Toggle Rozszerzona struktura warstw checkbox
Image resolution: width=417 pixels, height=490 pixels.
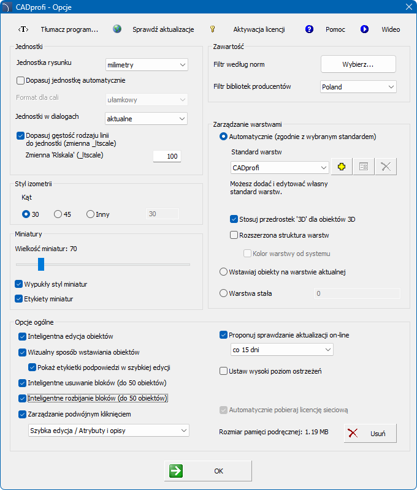coord(234,235)
